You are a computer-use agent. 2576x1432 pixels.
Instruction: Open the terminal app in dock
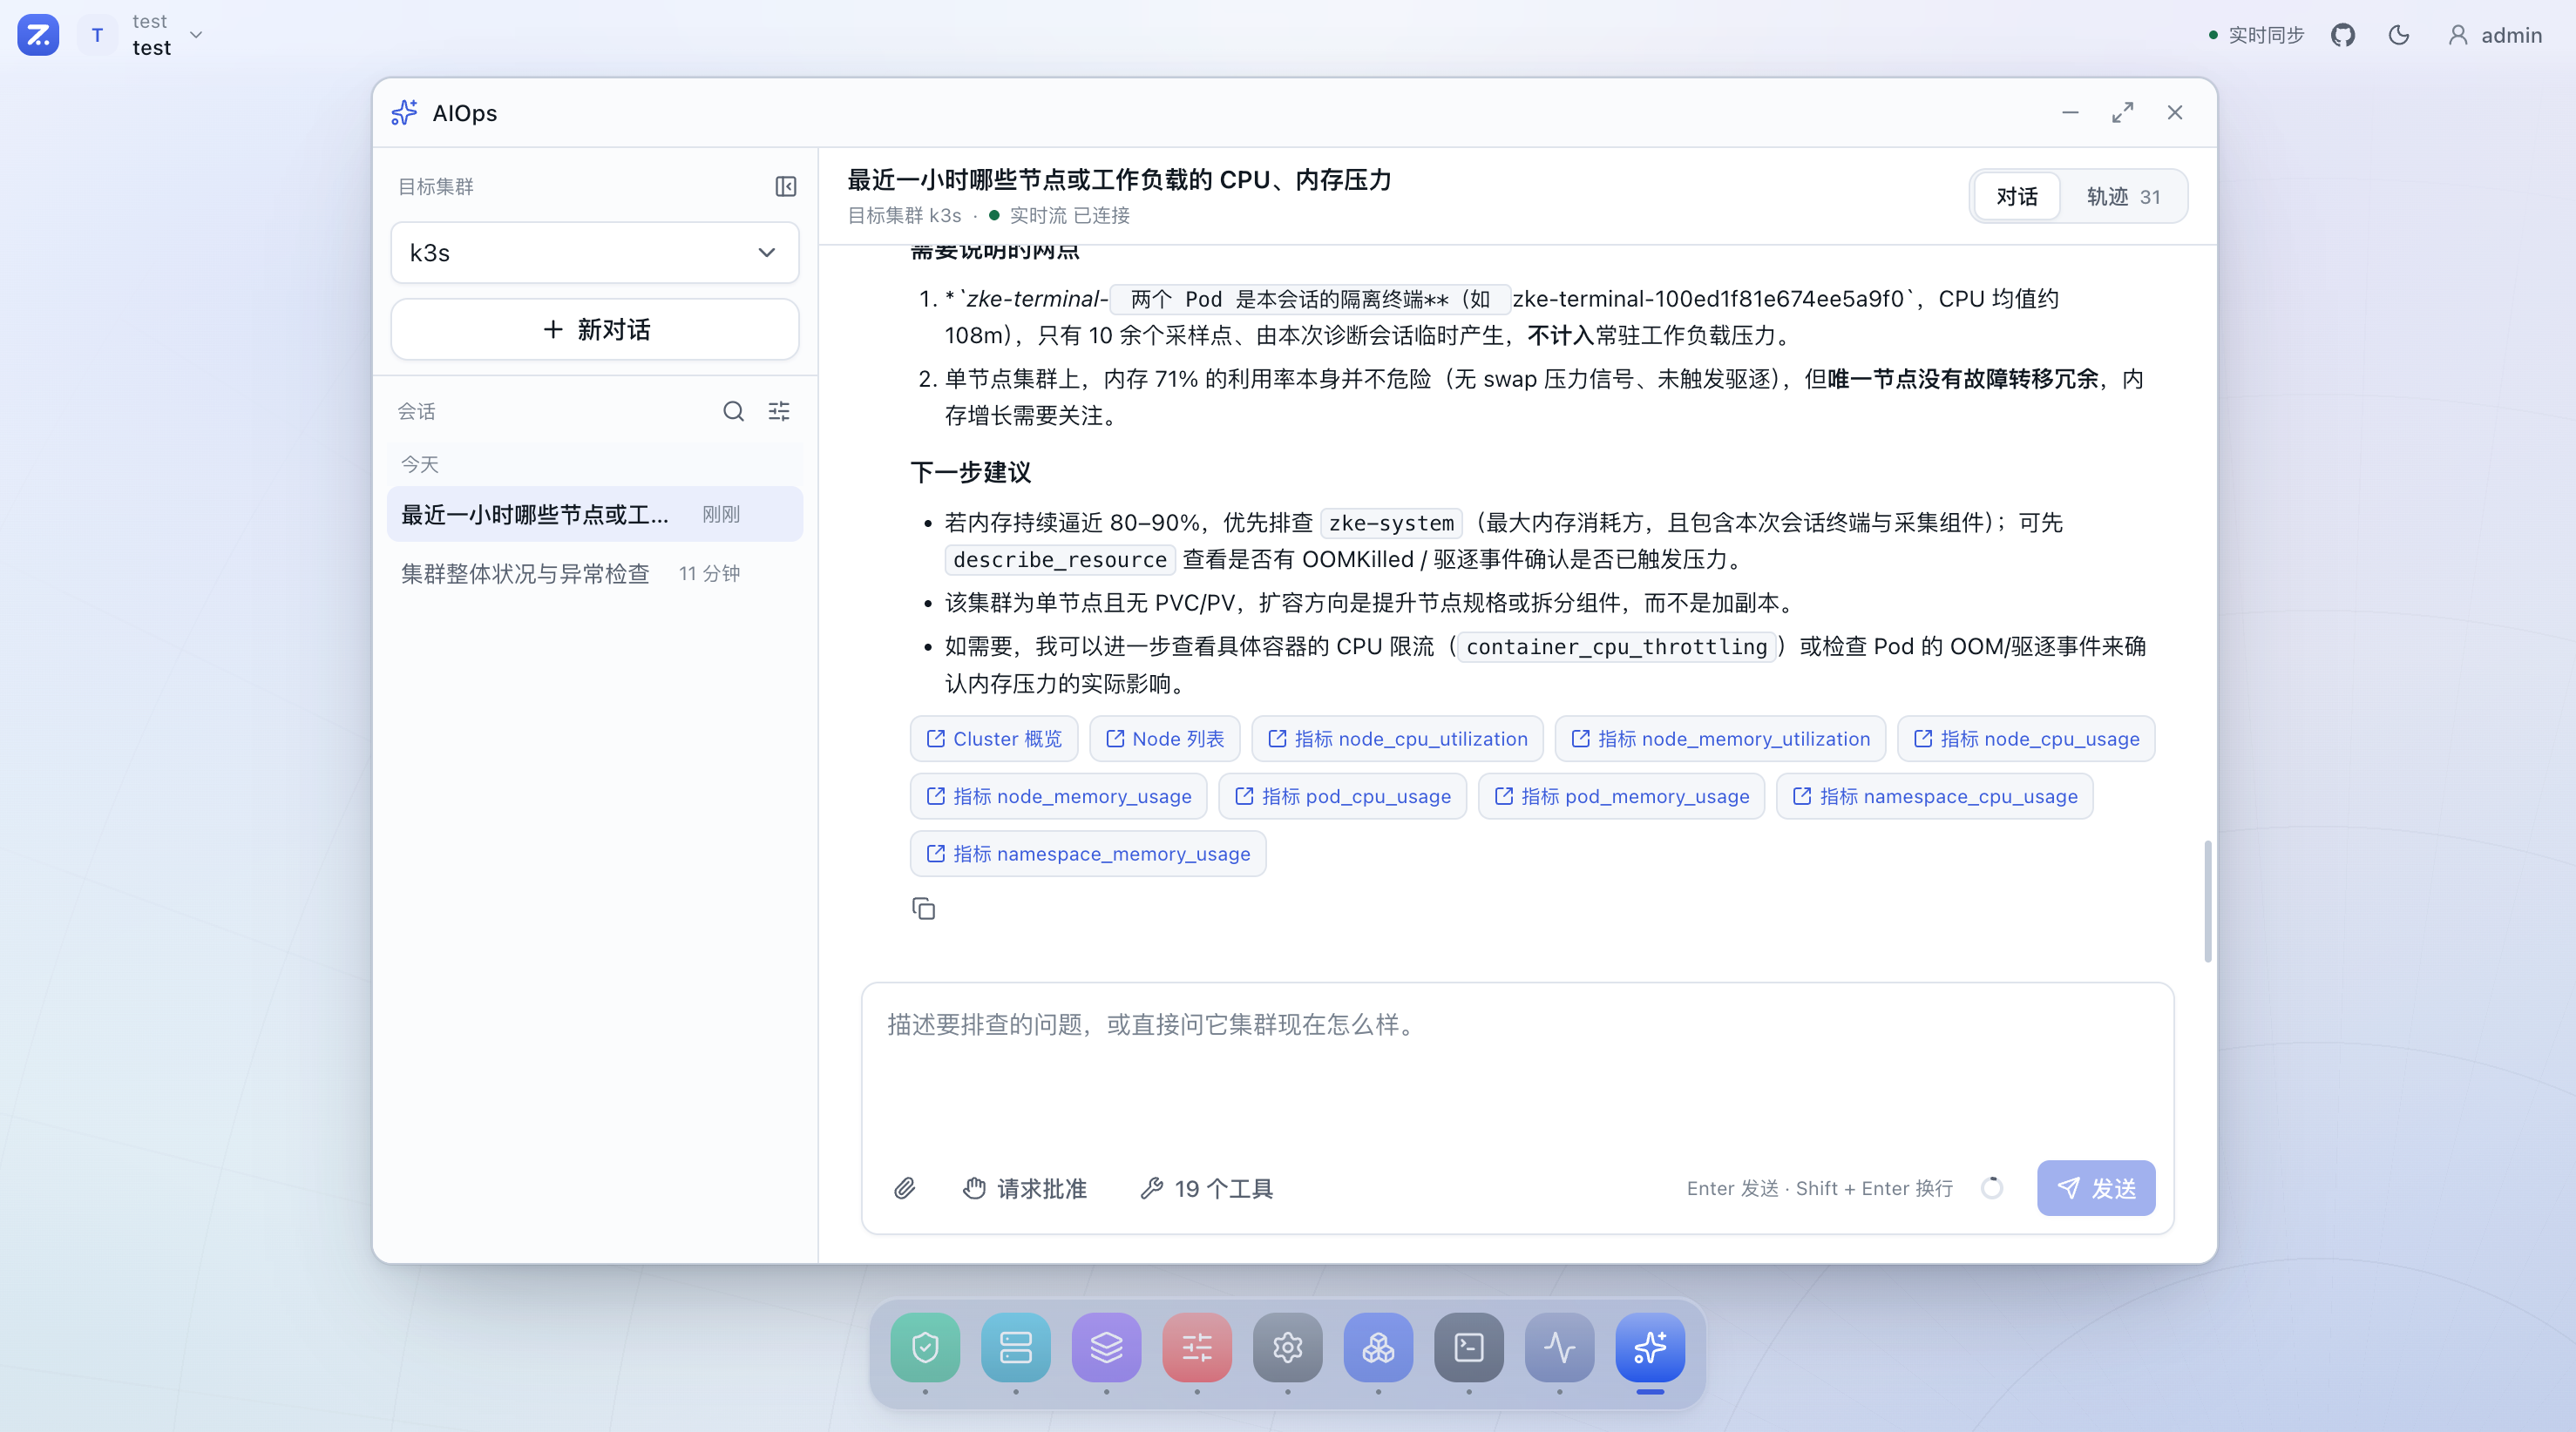[x=1469, y=1347]
